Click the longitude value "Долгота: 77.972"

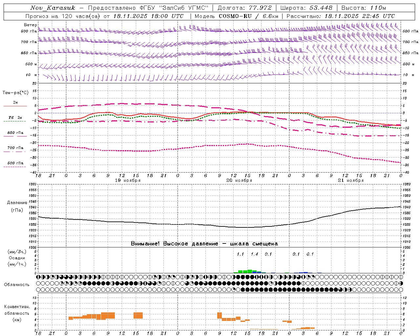pyautogui.click(x=244, y=8)
